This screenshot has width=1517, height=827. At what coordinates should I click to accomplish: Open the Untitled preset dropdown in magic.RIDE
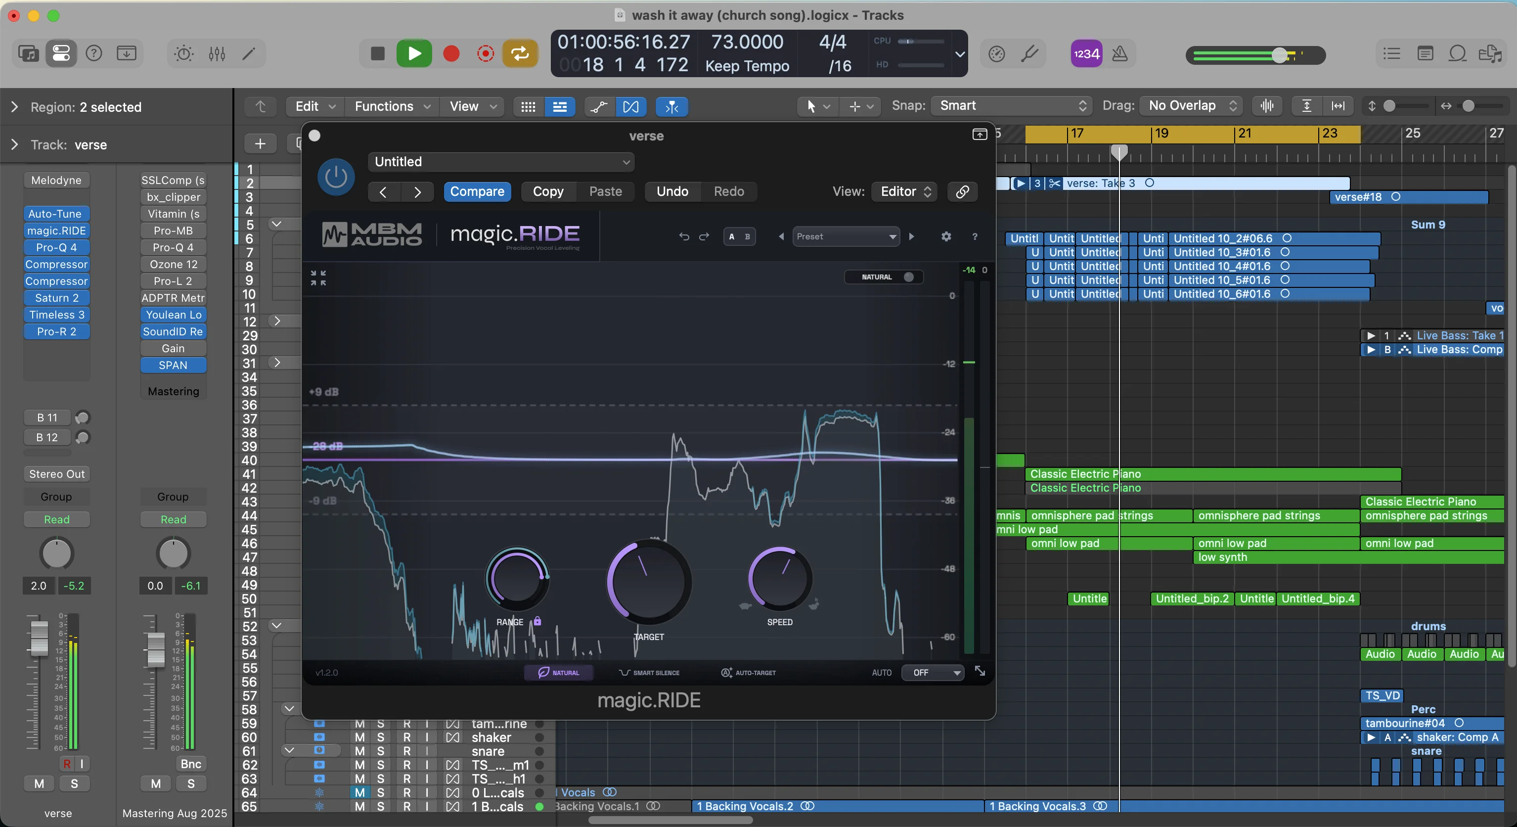(x=500, y=161)
